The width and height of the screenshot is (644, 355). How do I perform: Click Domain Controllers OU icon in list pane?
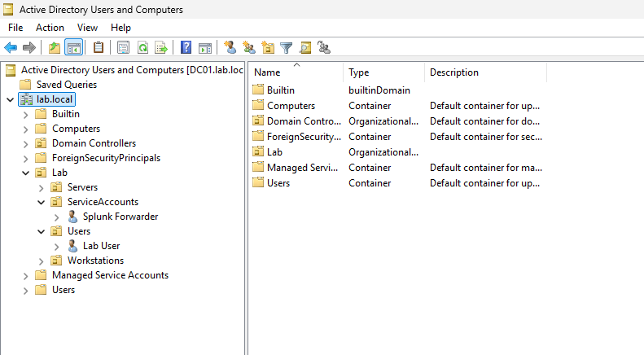point(258,121)
